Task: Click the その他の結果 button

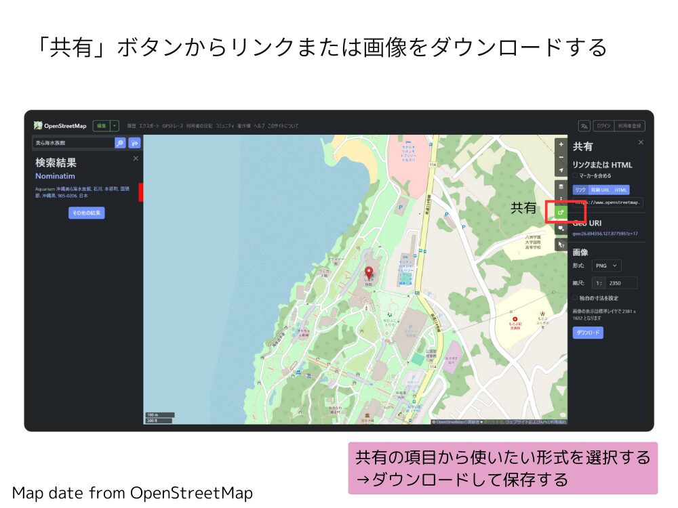Action: click(87, 213)
